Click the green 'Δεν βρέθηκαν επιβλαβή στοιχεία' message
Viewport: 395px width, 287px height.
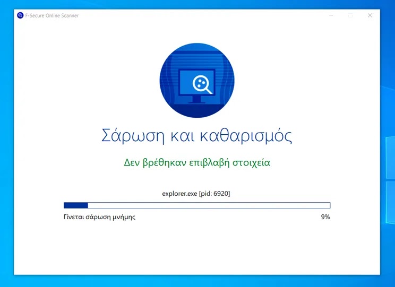[x=197, y=163]
